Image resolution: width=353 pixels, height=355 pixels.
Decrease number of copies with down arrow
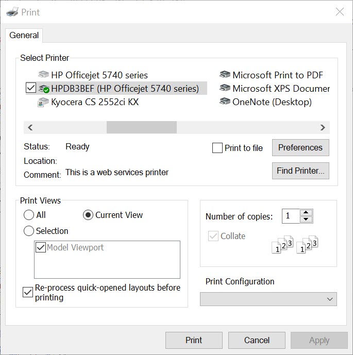[x=306, y=219]
